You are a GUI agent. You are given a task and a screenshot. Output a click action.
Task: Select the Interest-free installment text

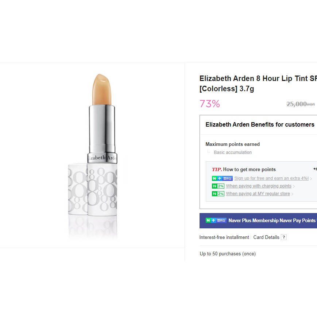(x=224, y=237)
